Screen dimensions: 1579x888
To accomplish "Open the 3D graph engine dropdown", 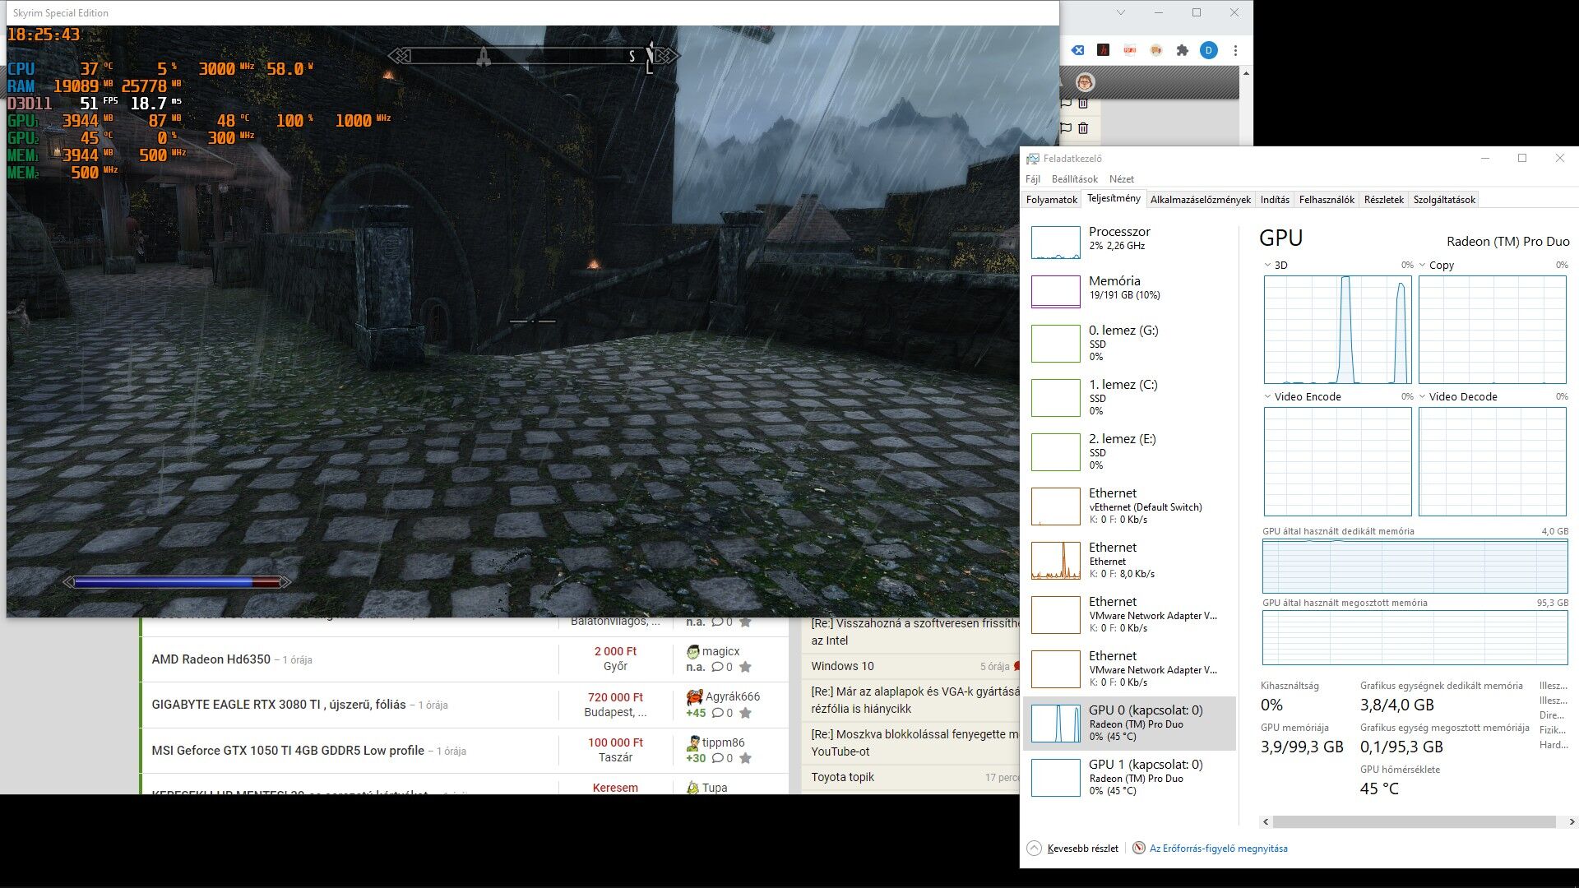I will click(1267, 265).
